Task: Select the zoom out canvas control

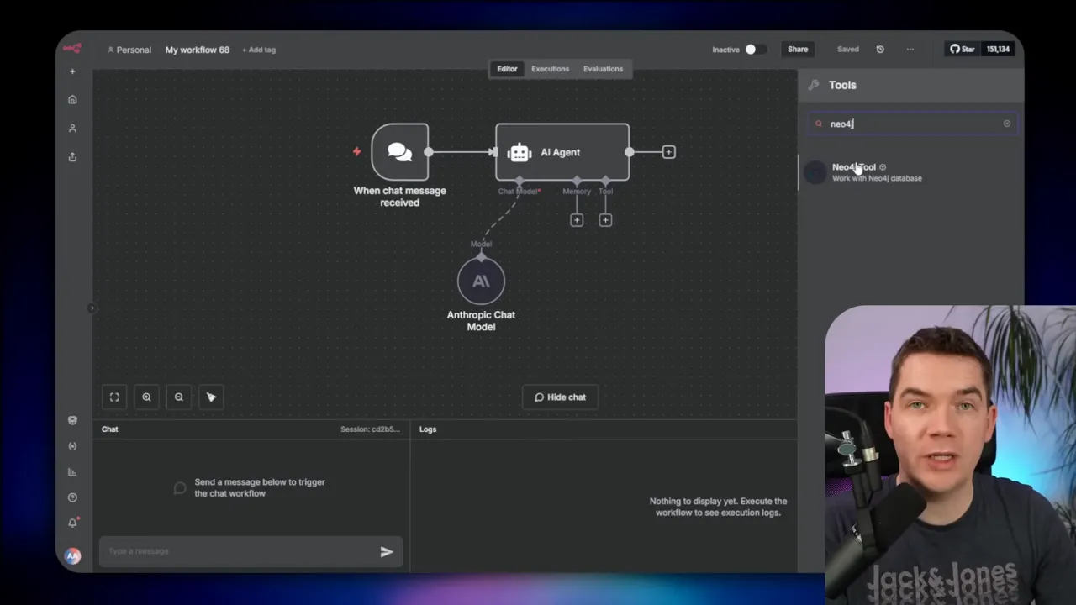Action: (178, 397)
